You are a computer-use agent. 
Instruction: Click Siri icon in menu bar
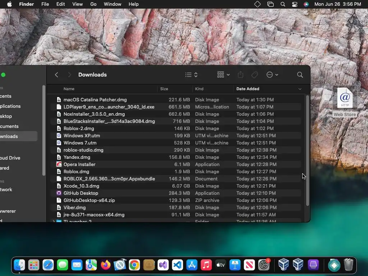306,4
